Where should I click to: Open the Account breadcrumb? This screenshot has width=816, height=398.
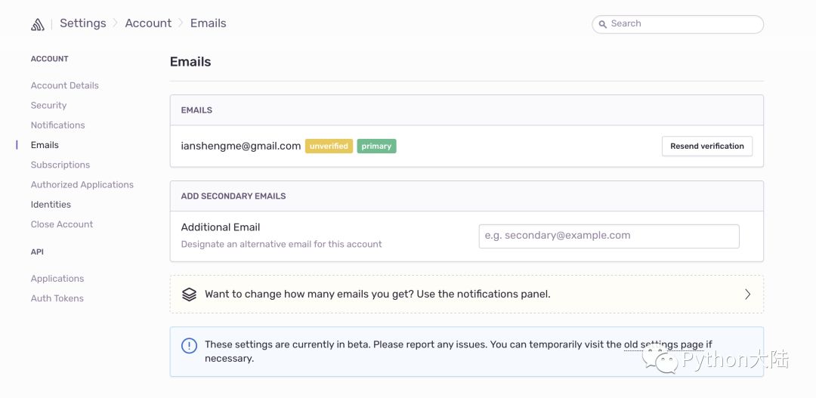click(148, 23)
